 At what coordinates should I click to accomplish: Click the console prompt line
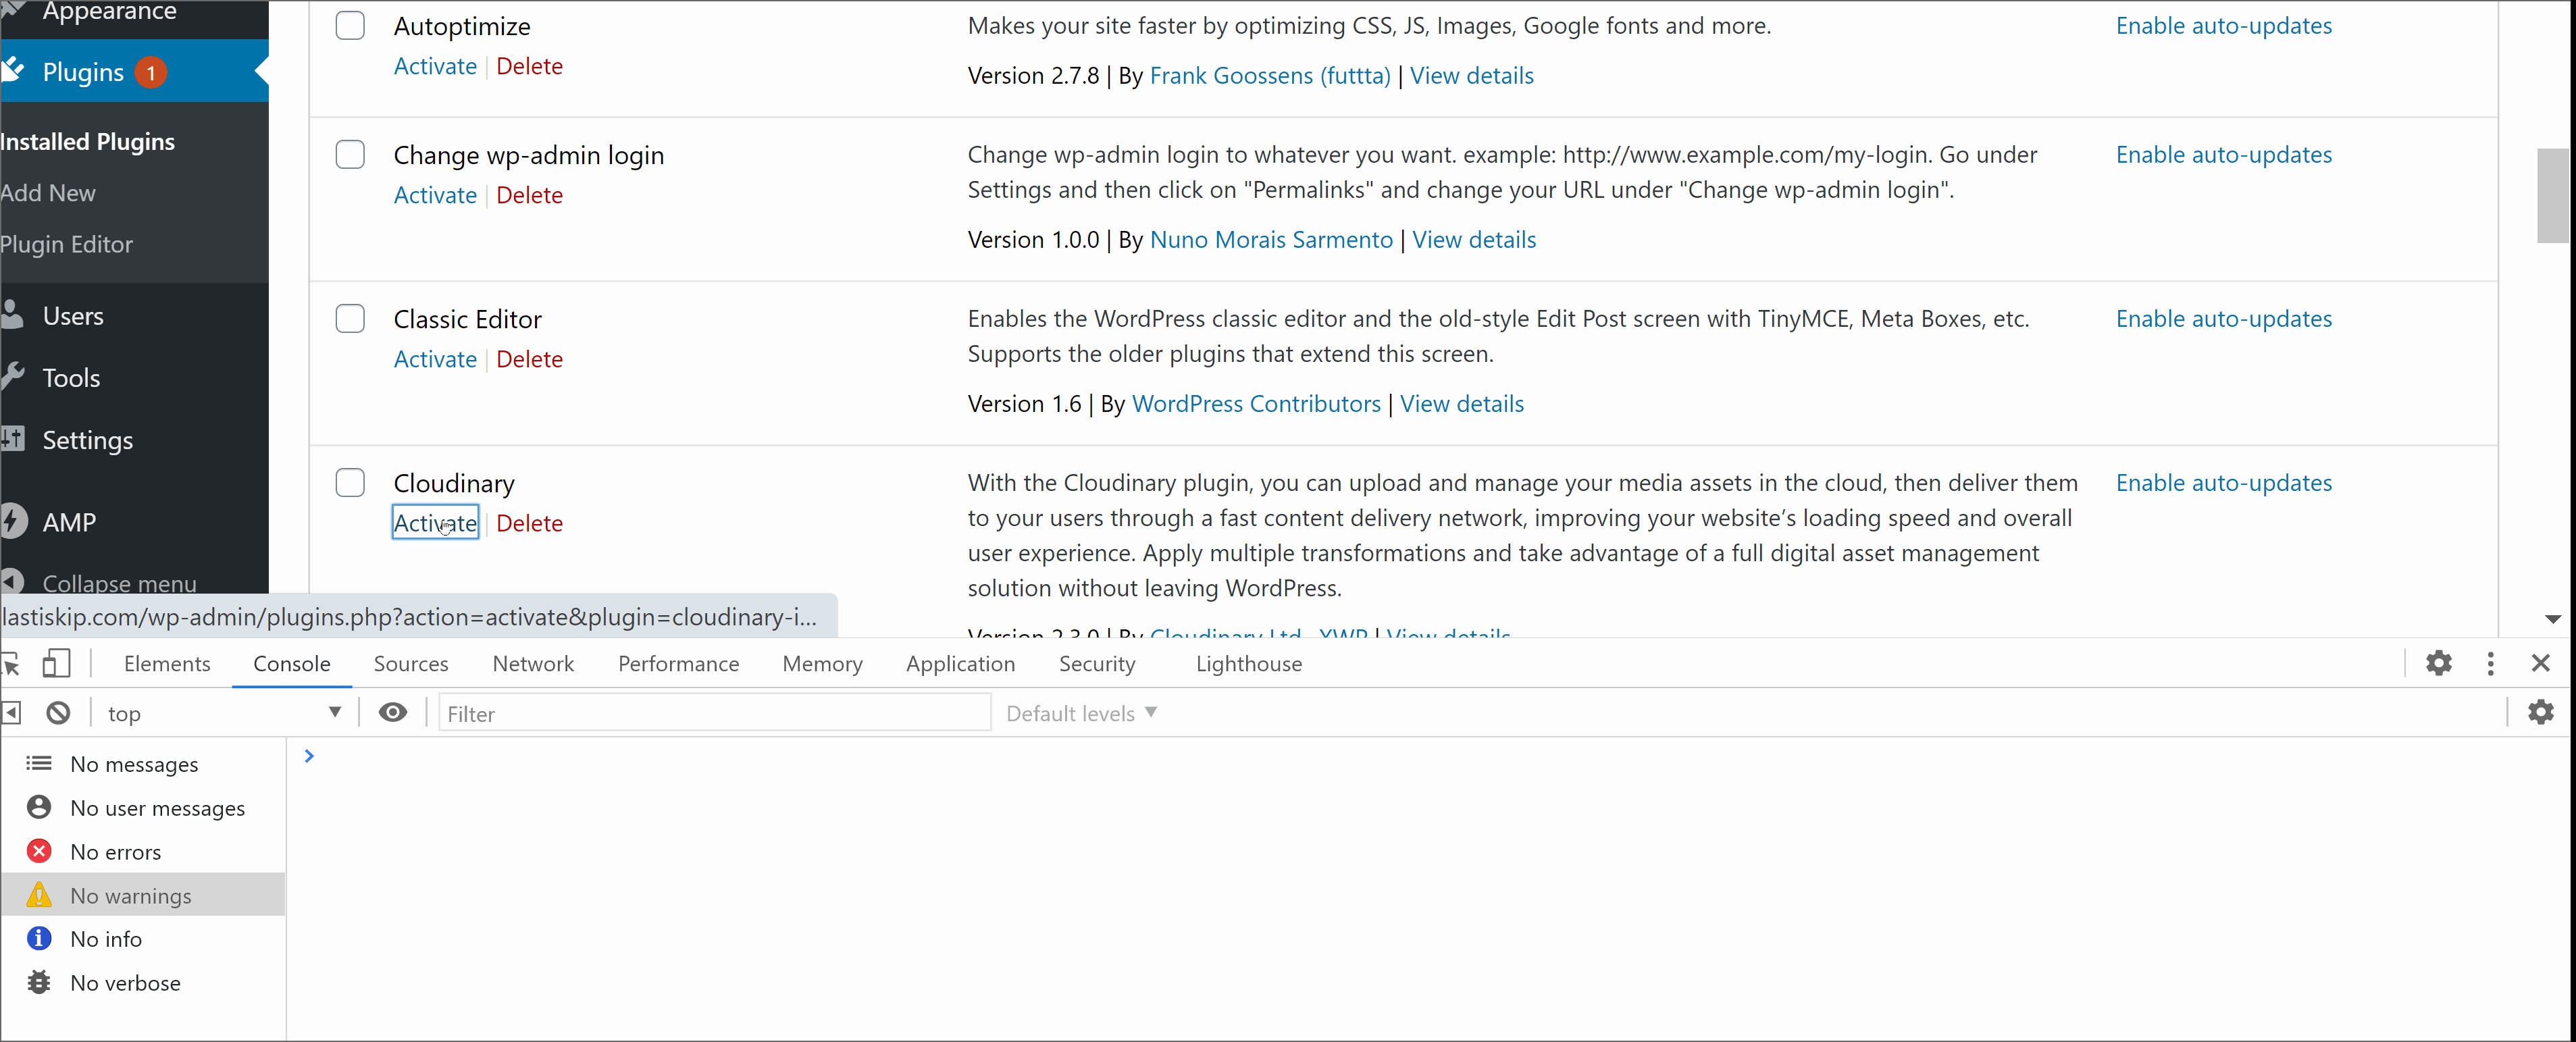(1427, 757)
